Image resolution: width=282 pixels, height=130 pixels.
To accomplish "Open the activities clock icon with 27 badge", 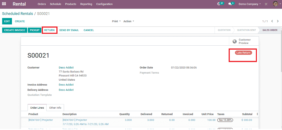I will pos(219,4).
